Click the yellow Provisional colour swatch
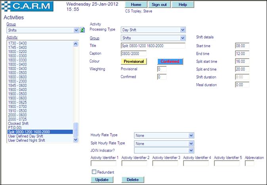 coord(133,62)
